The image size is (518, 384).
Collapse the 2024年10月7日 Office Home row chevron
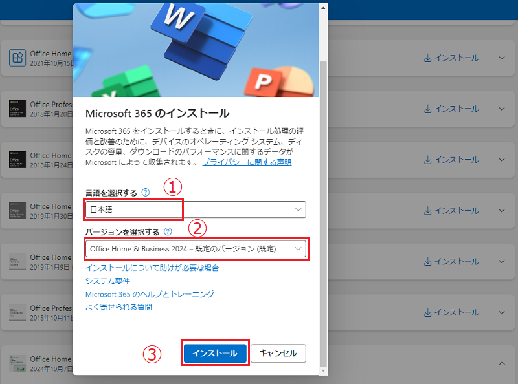pos(502,363)
